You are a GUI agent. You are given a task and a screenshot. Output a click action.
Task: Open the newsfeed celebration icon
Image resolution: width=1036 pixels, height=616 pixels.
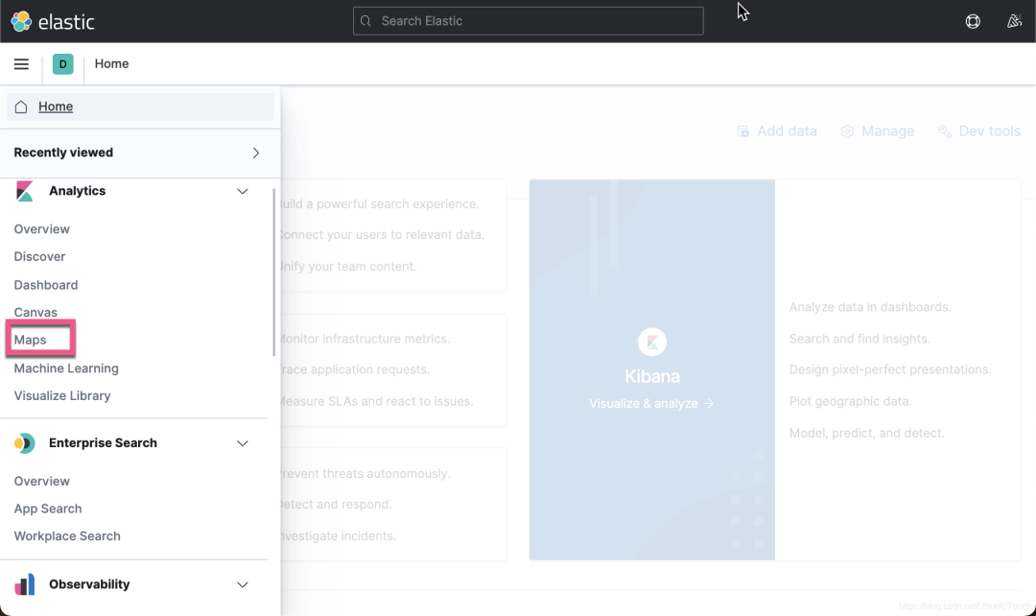[1014, 21]
